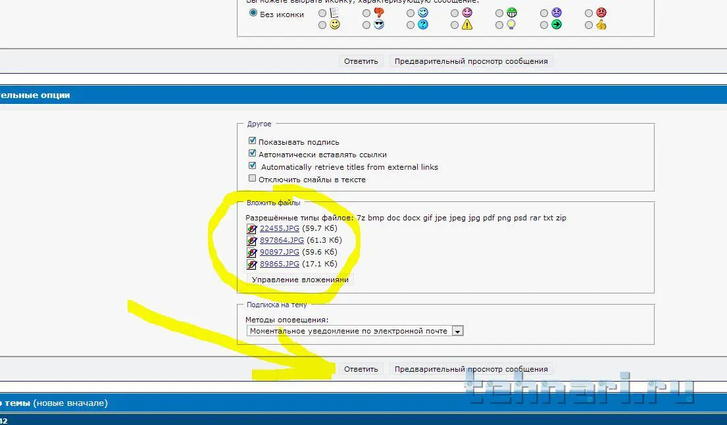727x425 pixels.
Task: Click the 'Методы оповещения:' label
Action: click(287, 320)
